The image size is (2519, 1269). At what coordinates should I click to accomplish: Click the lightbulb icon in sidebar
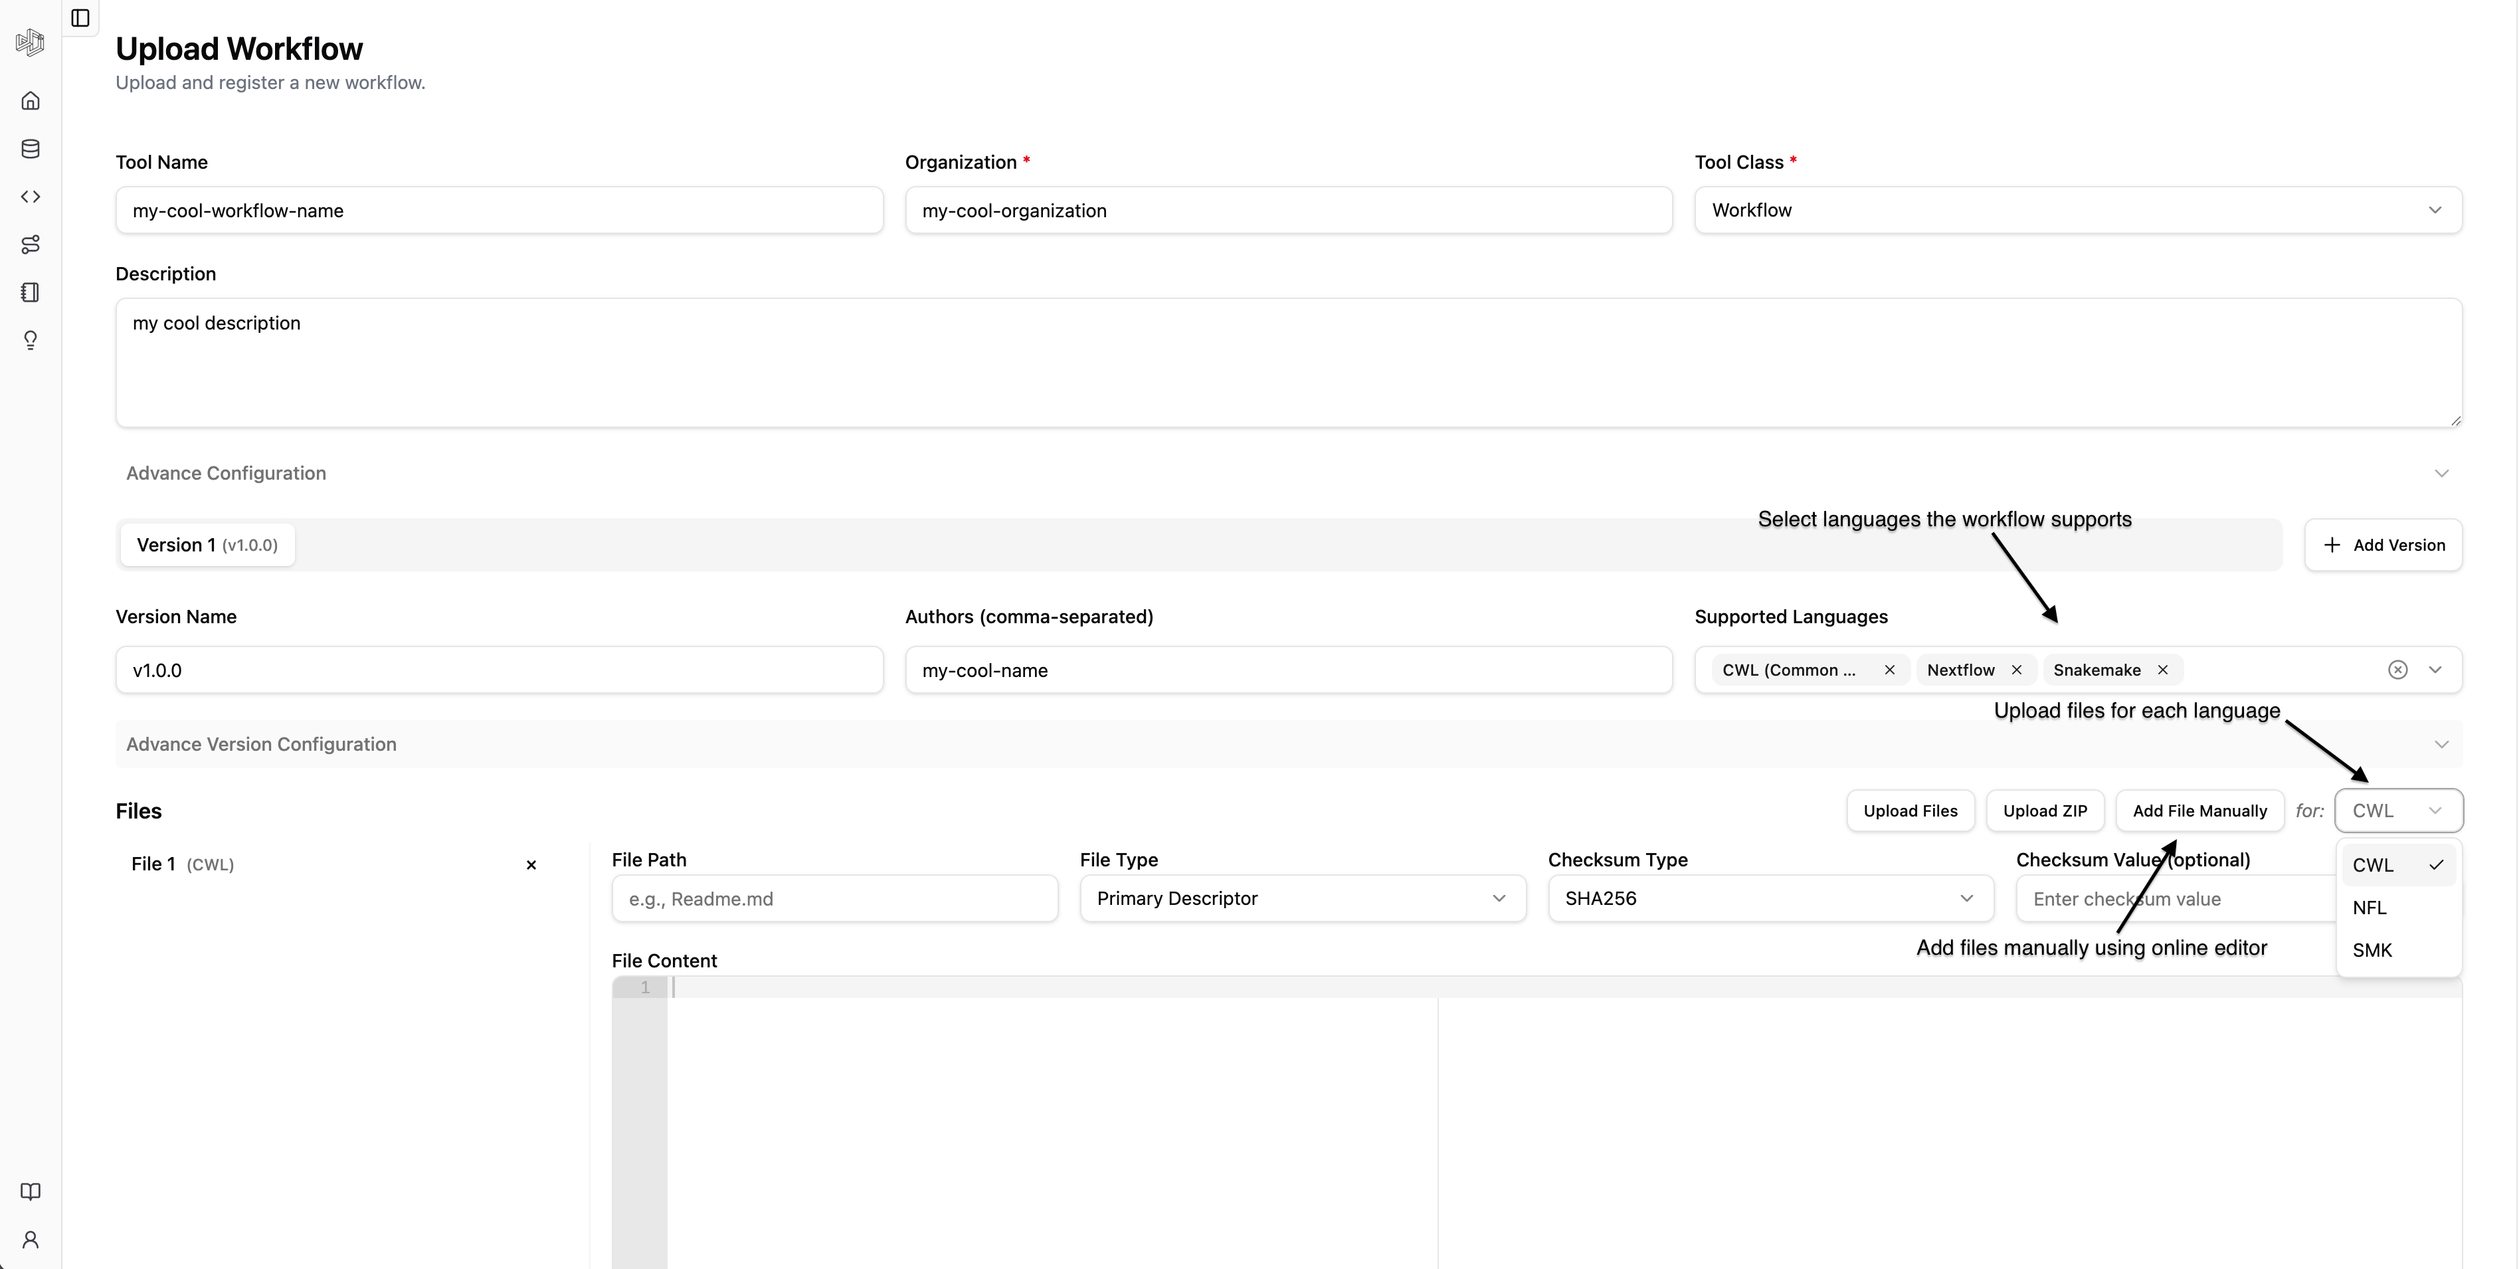[x=31, y=340]
